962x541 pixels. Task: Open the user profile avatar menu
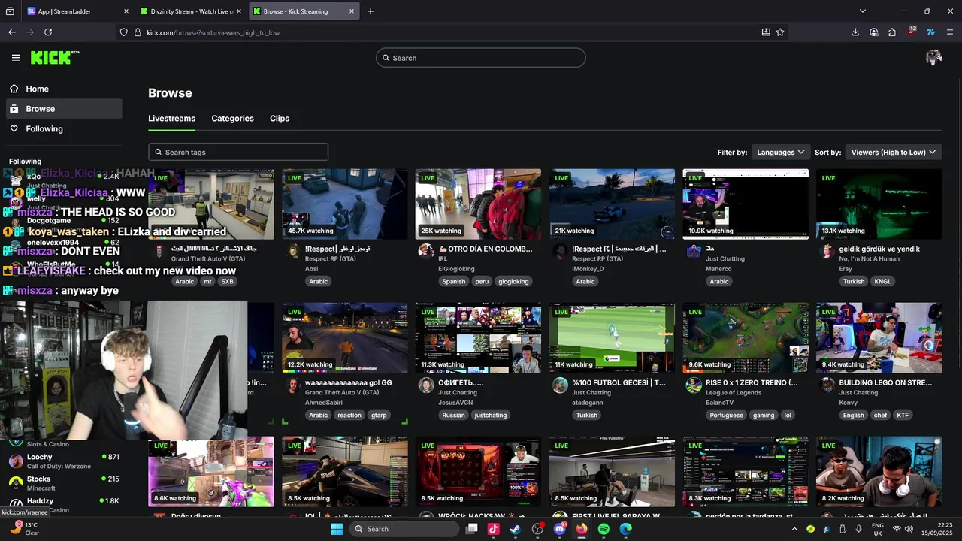(x=933, y=58)
